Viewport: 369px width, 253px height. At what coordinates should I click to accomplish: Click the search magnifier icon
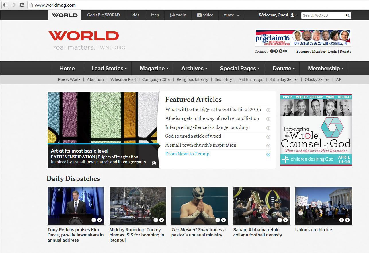[x=347, y=15]
